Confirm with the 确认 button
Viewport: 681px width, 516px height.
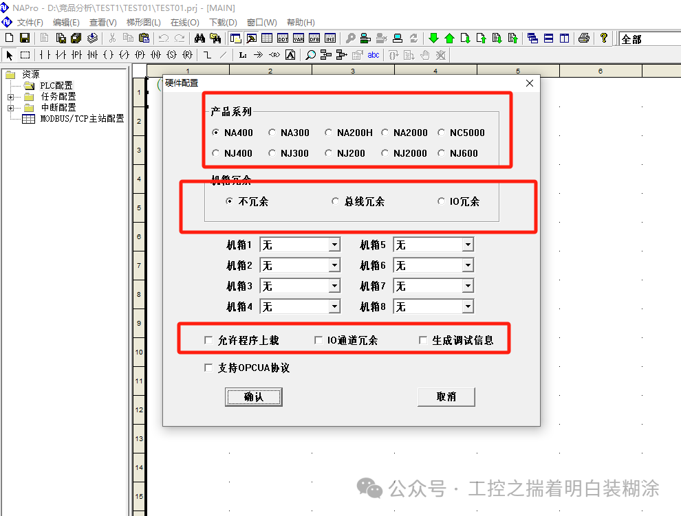pos(254,396)
